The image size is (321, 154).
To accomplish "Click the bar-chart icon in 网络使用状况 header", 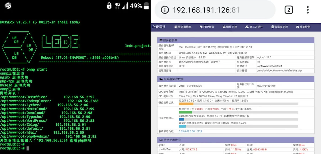I will [x=161, y=140].
